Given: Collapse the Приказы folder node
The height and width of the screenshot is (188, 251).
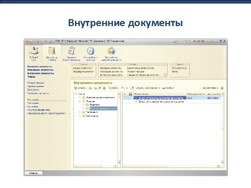Looking at the screenshot, I should click(79, 101).
